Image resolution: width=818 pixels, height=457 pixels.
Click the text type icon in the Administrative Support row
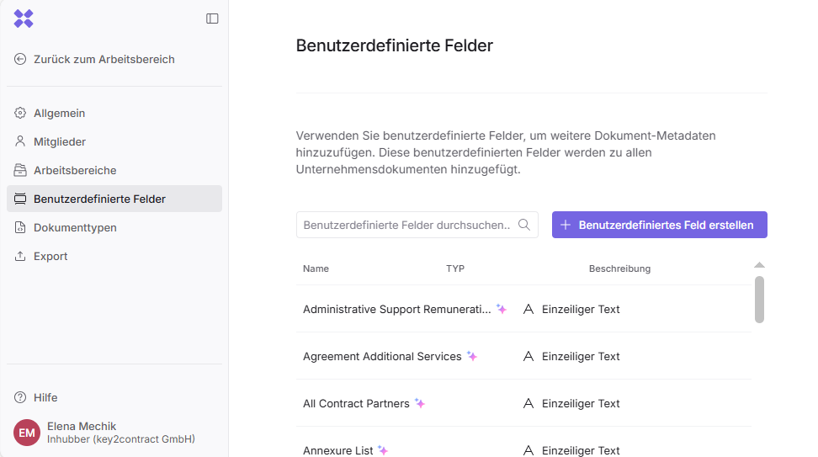[529, 310]
